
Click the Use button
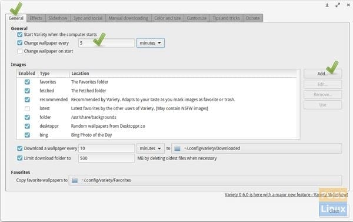click(x=322, y=105)
